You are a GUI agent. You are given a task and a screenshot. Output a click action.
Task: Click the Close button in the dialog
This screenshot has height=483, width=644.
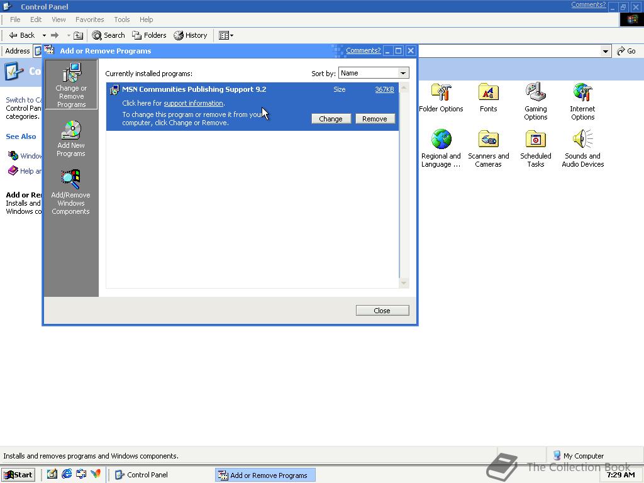[x=382, y=311]
